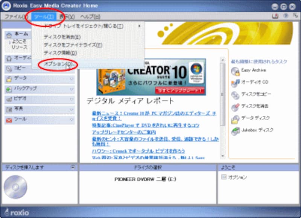Screen dimensions: 301x218
Task: Click the Photo icon in sidebar
Action: 9,109
